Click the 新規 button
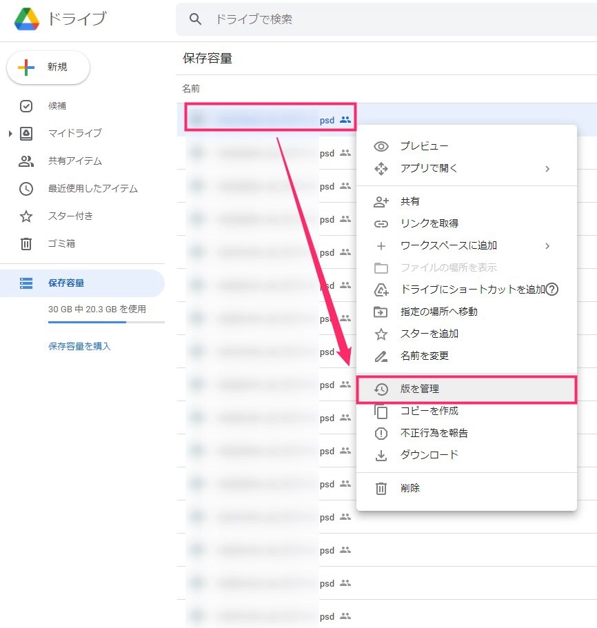 pyautogui.click(x=48, y=67)
